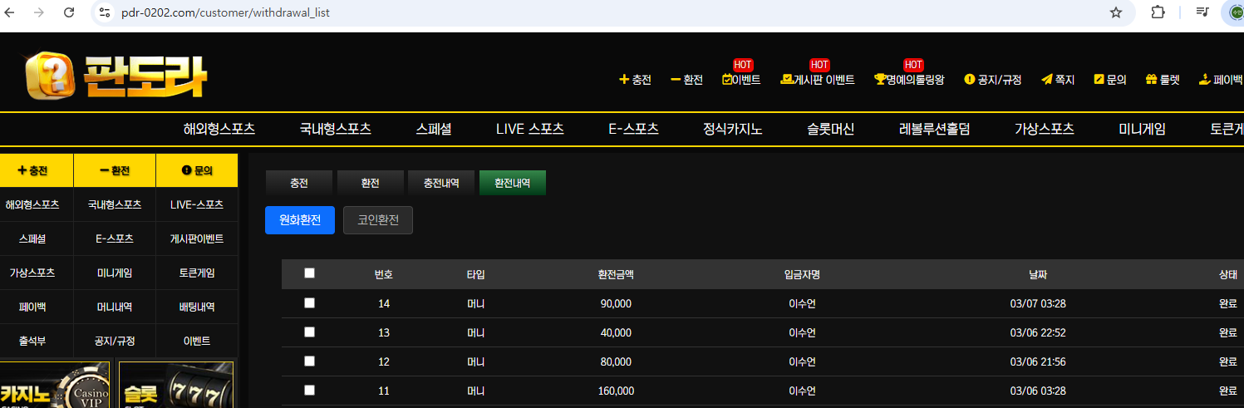The image size is (1244, 408).
Task: Open 명예의롤링왕 trophy link
Action: click(909, 80)
